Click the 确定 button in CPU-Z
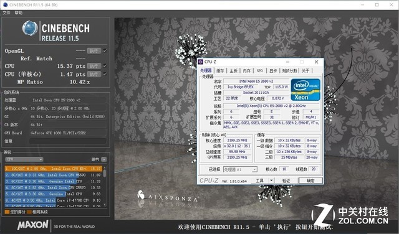Viewport: 399px width, 234px height. (310, 180)
